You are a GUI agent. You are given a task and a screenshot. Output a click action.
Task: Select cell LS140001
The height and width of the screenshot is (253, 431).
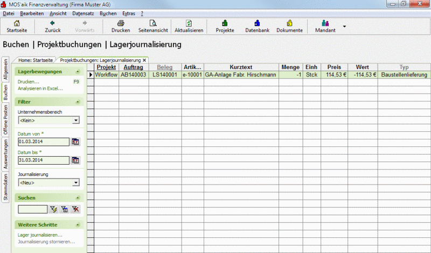(165, 75)
